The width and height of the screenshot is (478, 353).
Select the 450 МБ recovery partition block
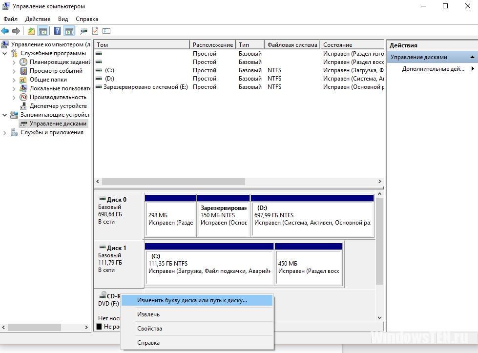point(309,264)
